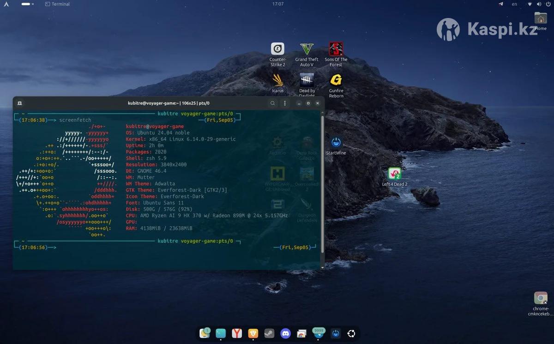This screenshot has height=344, width=554.
Task: Open Brave browser from the dock
Action: click(253, 333)
